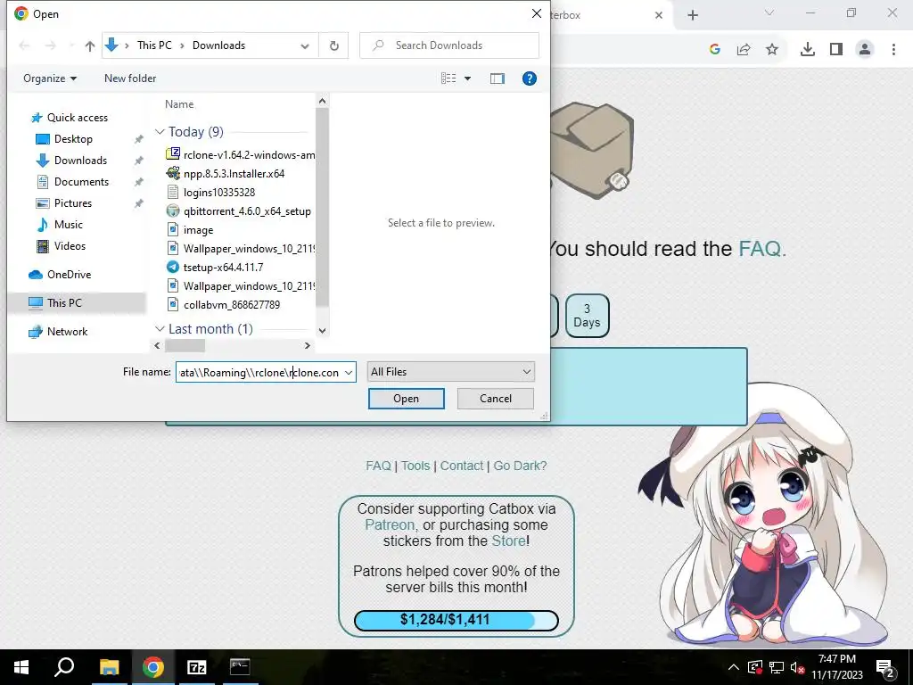Click the Cancel button

(496, 399)
